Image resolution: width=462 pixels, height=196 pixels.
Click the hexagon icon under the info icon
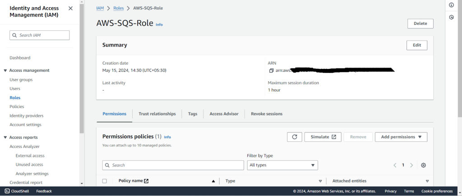451,18
